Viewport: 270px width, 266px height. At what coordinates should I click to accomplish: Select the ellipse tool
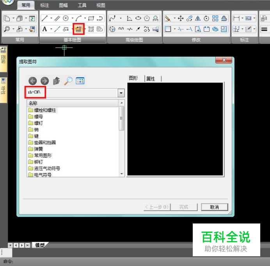138,18
